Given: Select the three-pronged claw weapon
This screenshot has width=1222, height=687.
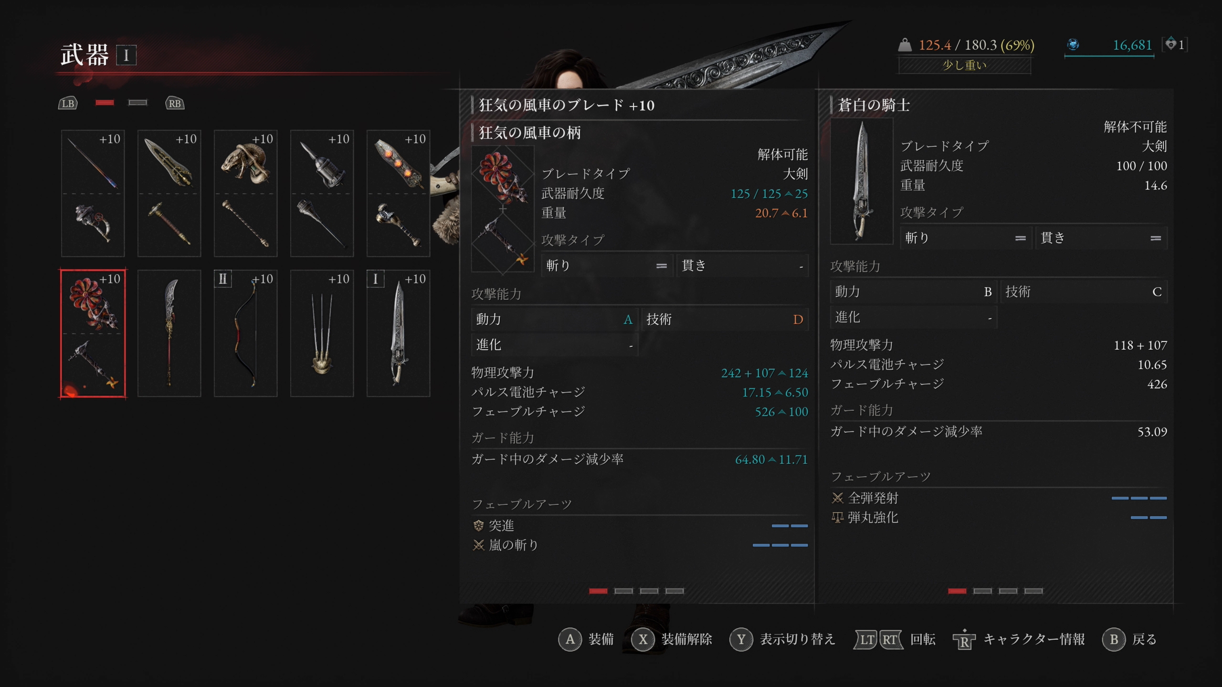Looking at the screenshot, I should tap(322, 333).
